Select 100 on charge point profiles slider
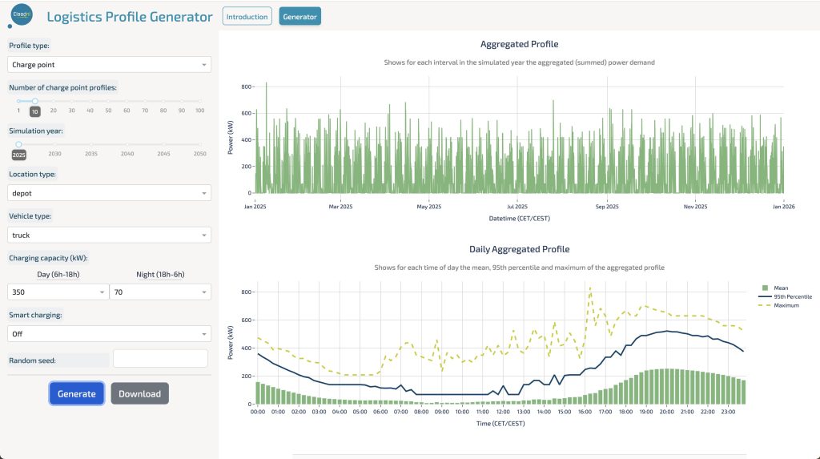820x459 pixels. click(x=199, y=101)
